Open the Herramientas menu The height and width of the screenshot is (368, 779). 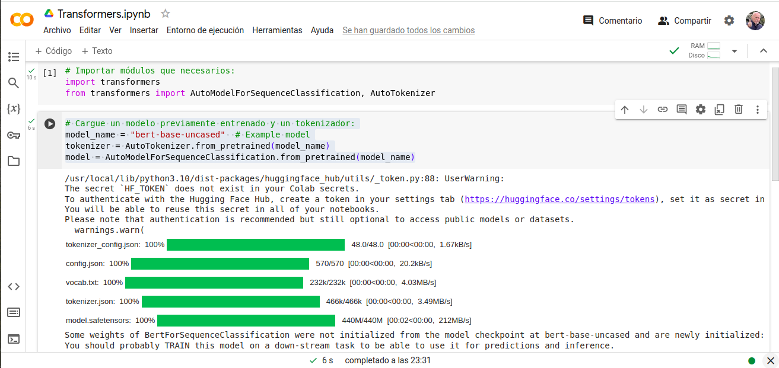[x=277, y=30]
